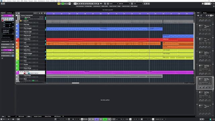The width and height of the screenshot is (215, 121).
Task: Open the automation mode dropdown arrow
Action: point(72,4)
